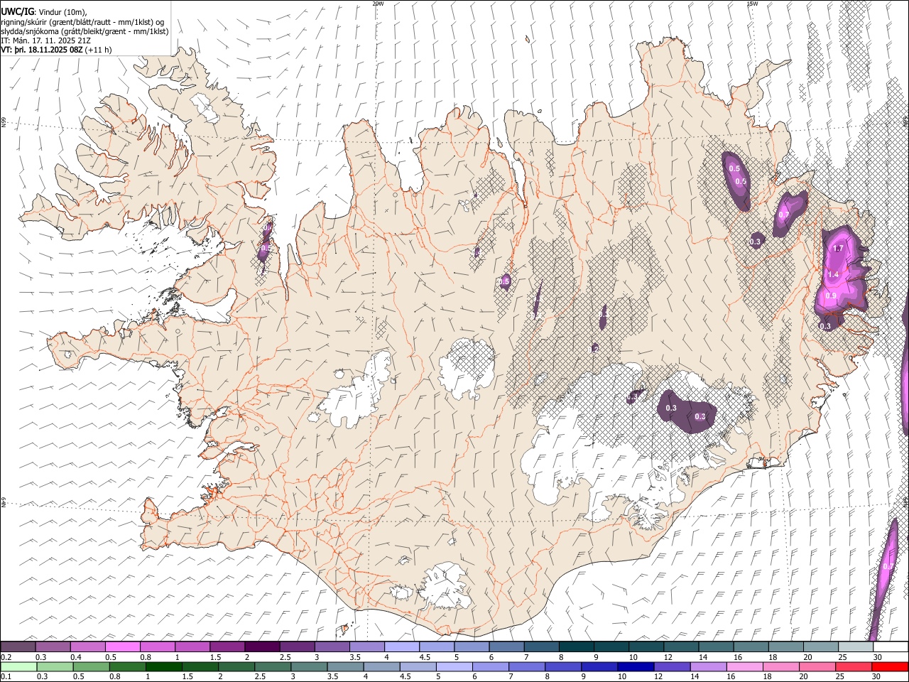The image size is (909, 682).
Task: Click the deep blue rain swatch between 10 and 12
Action: [635, 666]
